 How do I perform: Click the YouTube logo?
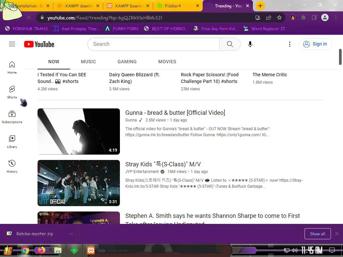pos(39,44)
